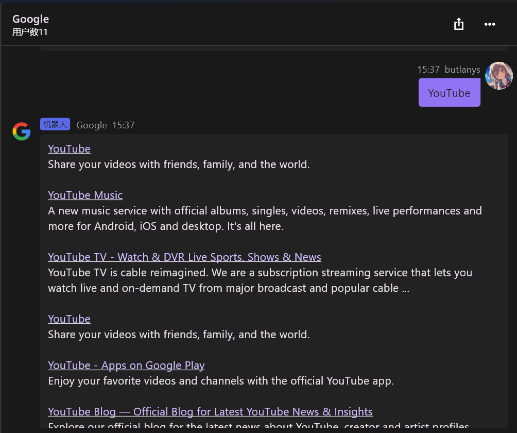Click the 15:37 timestamp beside butlanys
This screenshot has width=517, height=433.
pos(428,70)
